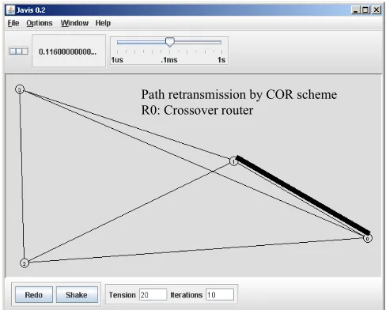This screenshot has height=310, width=386.
Task: Click the thick black link between nodes 1 and 0
Action: [x=303, y=195]
